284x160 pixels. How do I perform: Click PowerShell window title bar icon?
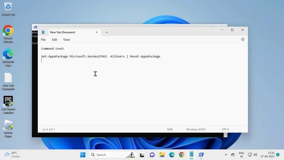coord(35,27)
